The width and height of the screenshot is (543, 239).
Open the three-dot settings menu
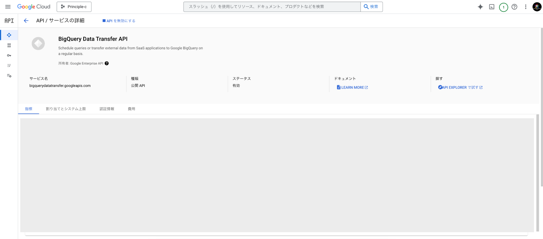pos(526,7)
